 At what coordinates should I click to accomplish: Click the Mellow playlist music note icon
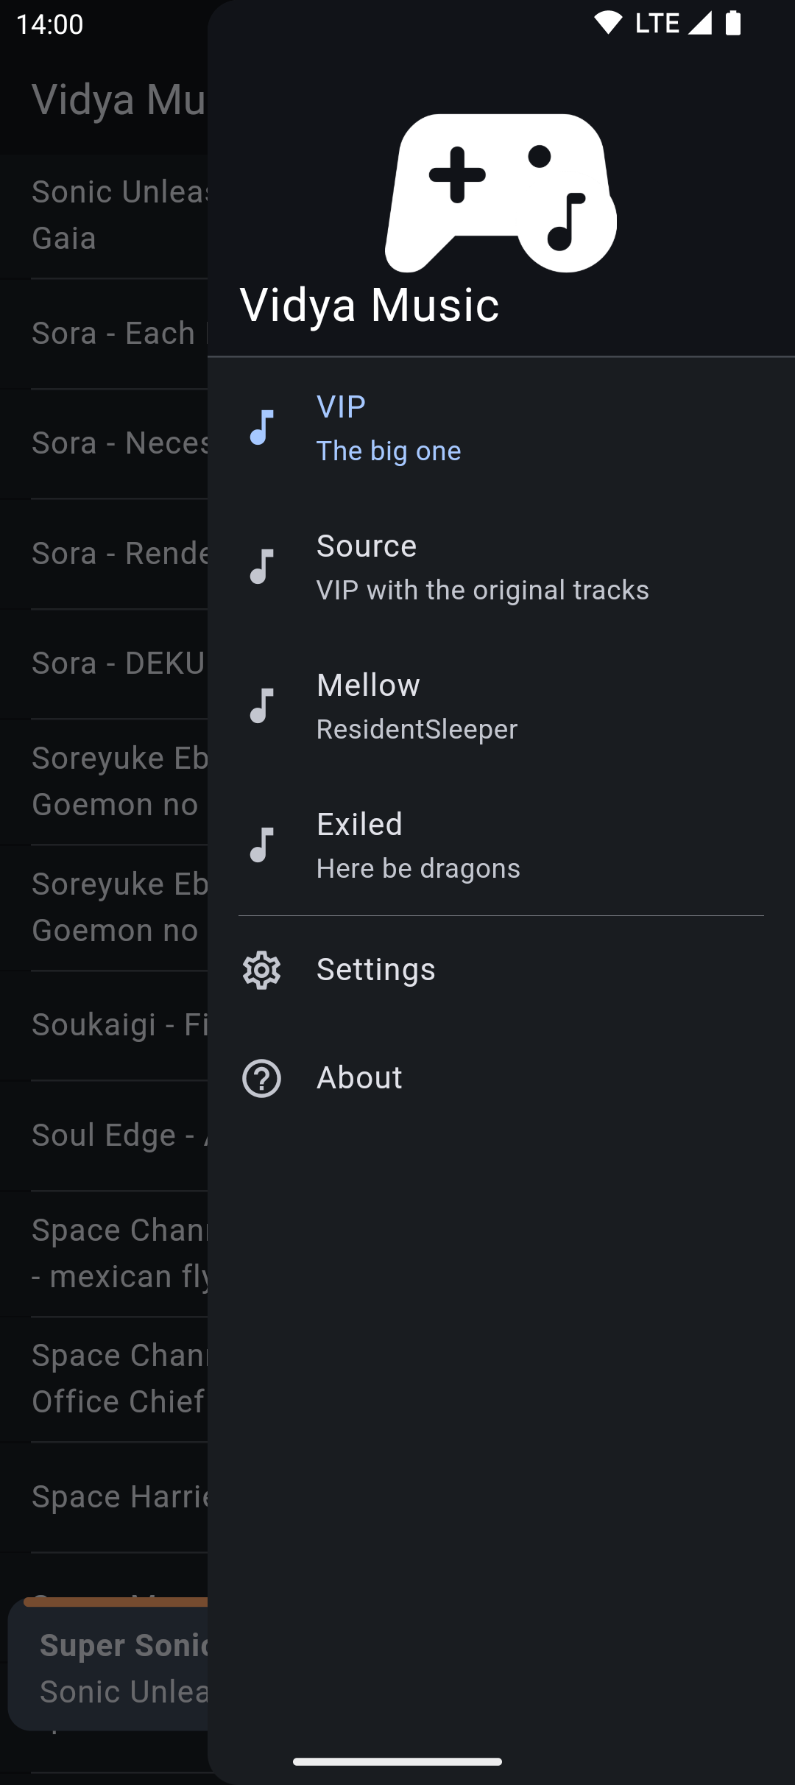point(262,706)
